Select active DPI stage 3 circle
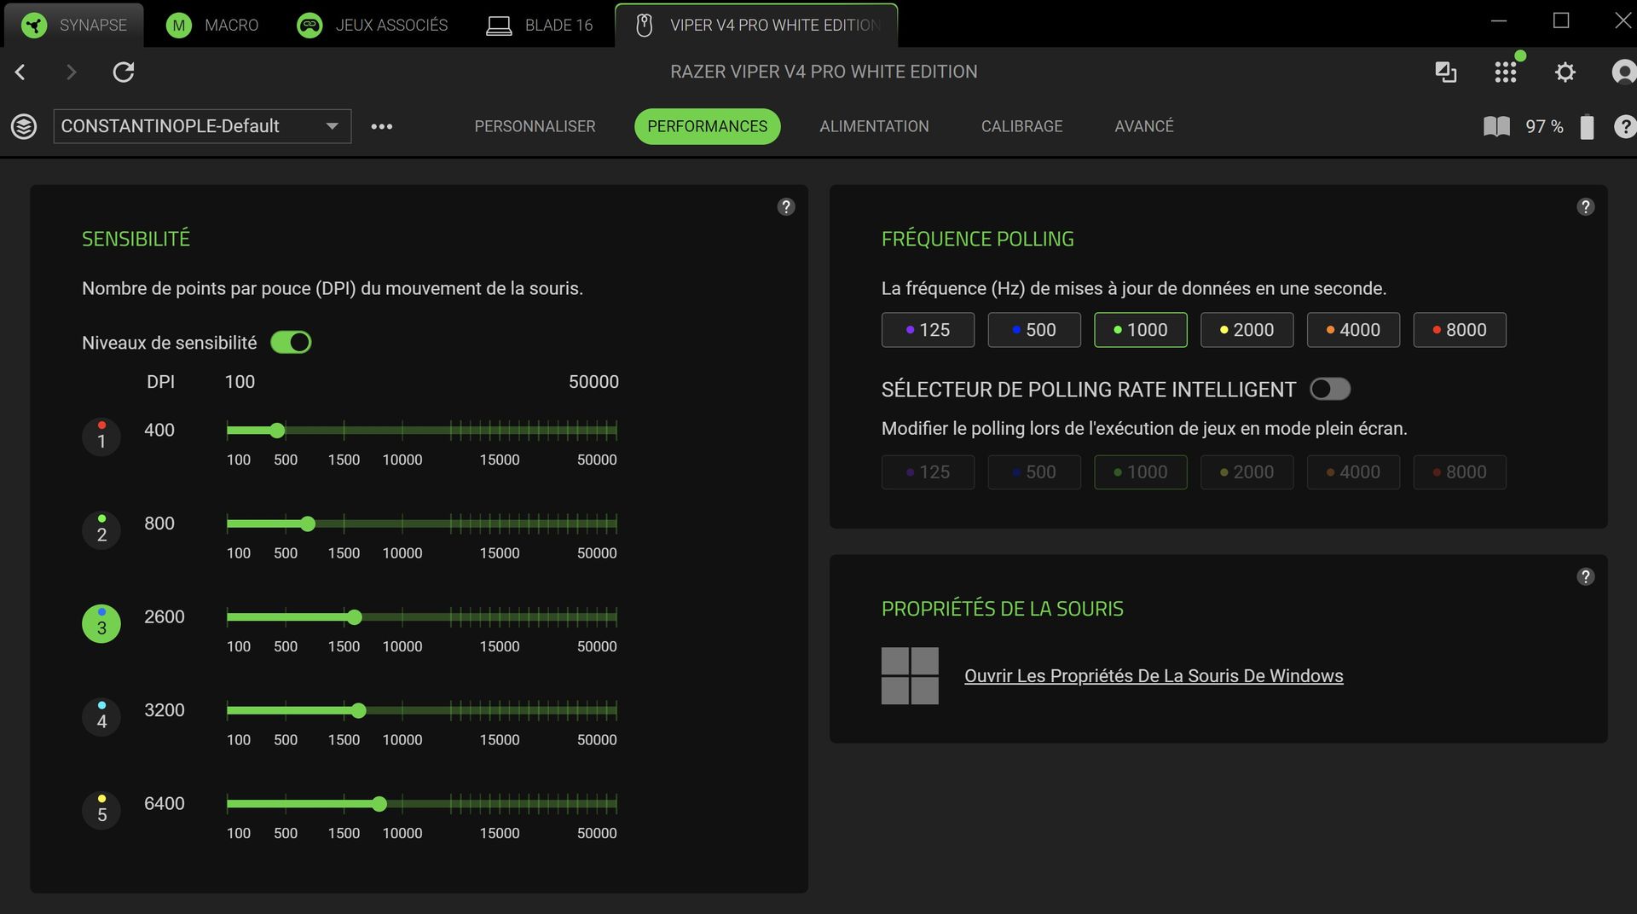 (101, 623)
